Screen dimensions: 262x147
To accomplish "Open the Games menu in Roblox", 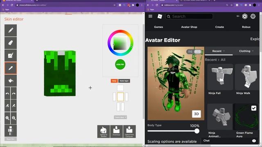I will [x=158, y=27].
